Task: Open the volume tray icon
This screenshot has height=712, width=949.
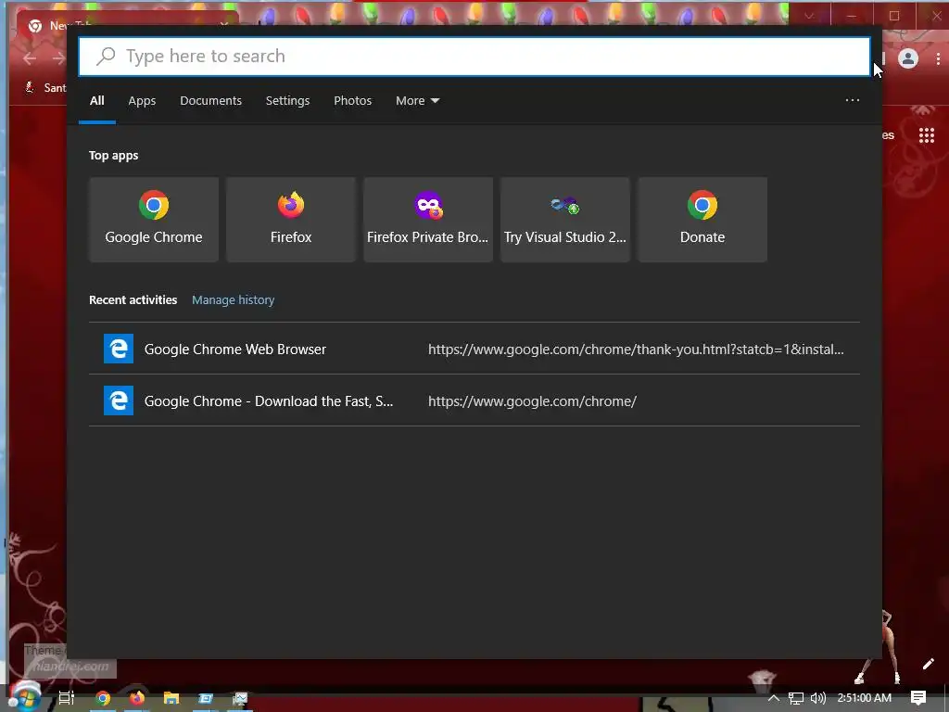Action: 817,698
